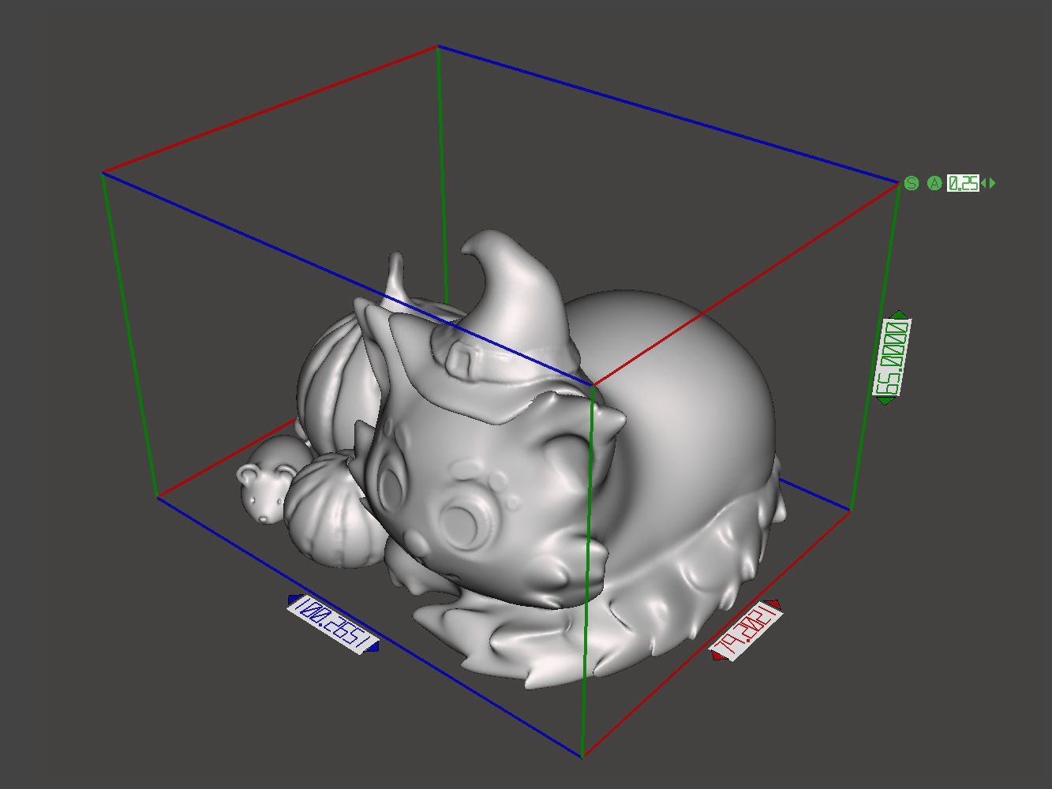1052x789 pixels.
Task: Click the green circular S icon
Action: point(912,183)
